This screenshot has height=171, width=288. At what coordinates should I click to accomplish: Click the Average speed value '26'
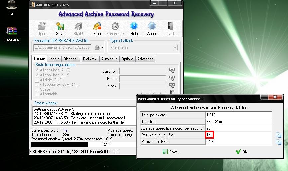tap(208, 128)
